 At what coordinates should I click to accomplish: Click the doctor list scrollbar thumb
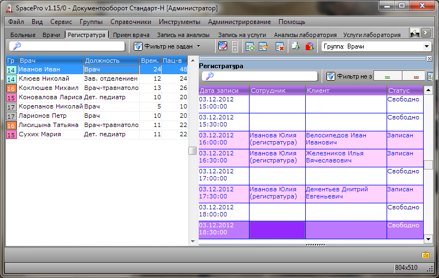pos(192,150)
